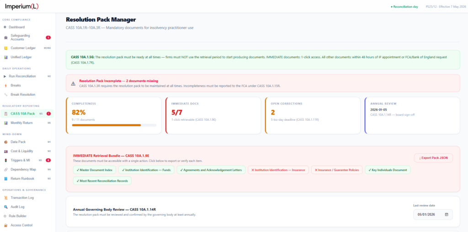
Task: Click the Return Runbook book icon
Action: click(x=5, y=179)
